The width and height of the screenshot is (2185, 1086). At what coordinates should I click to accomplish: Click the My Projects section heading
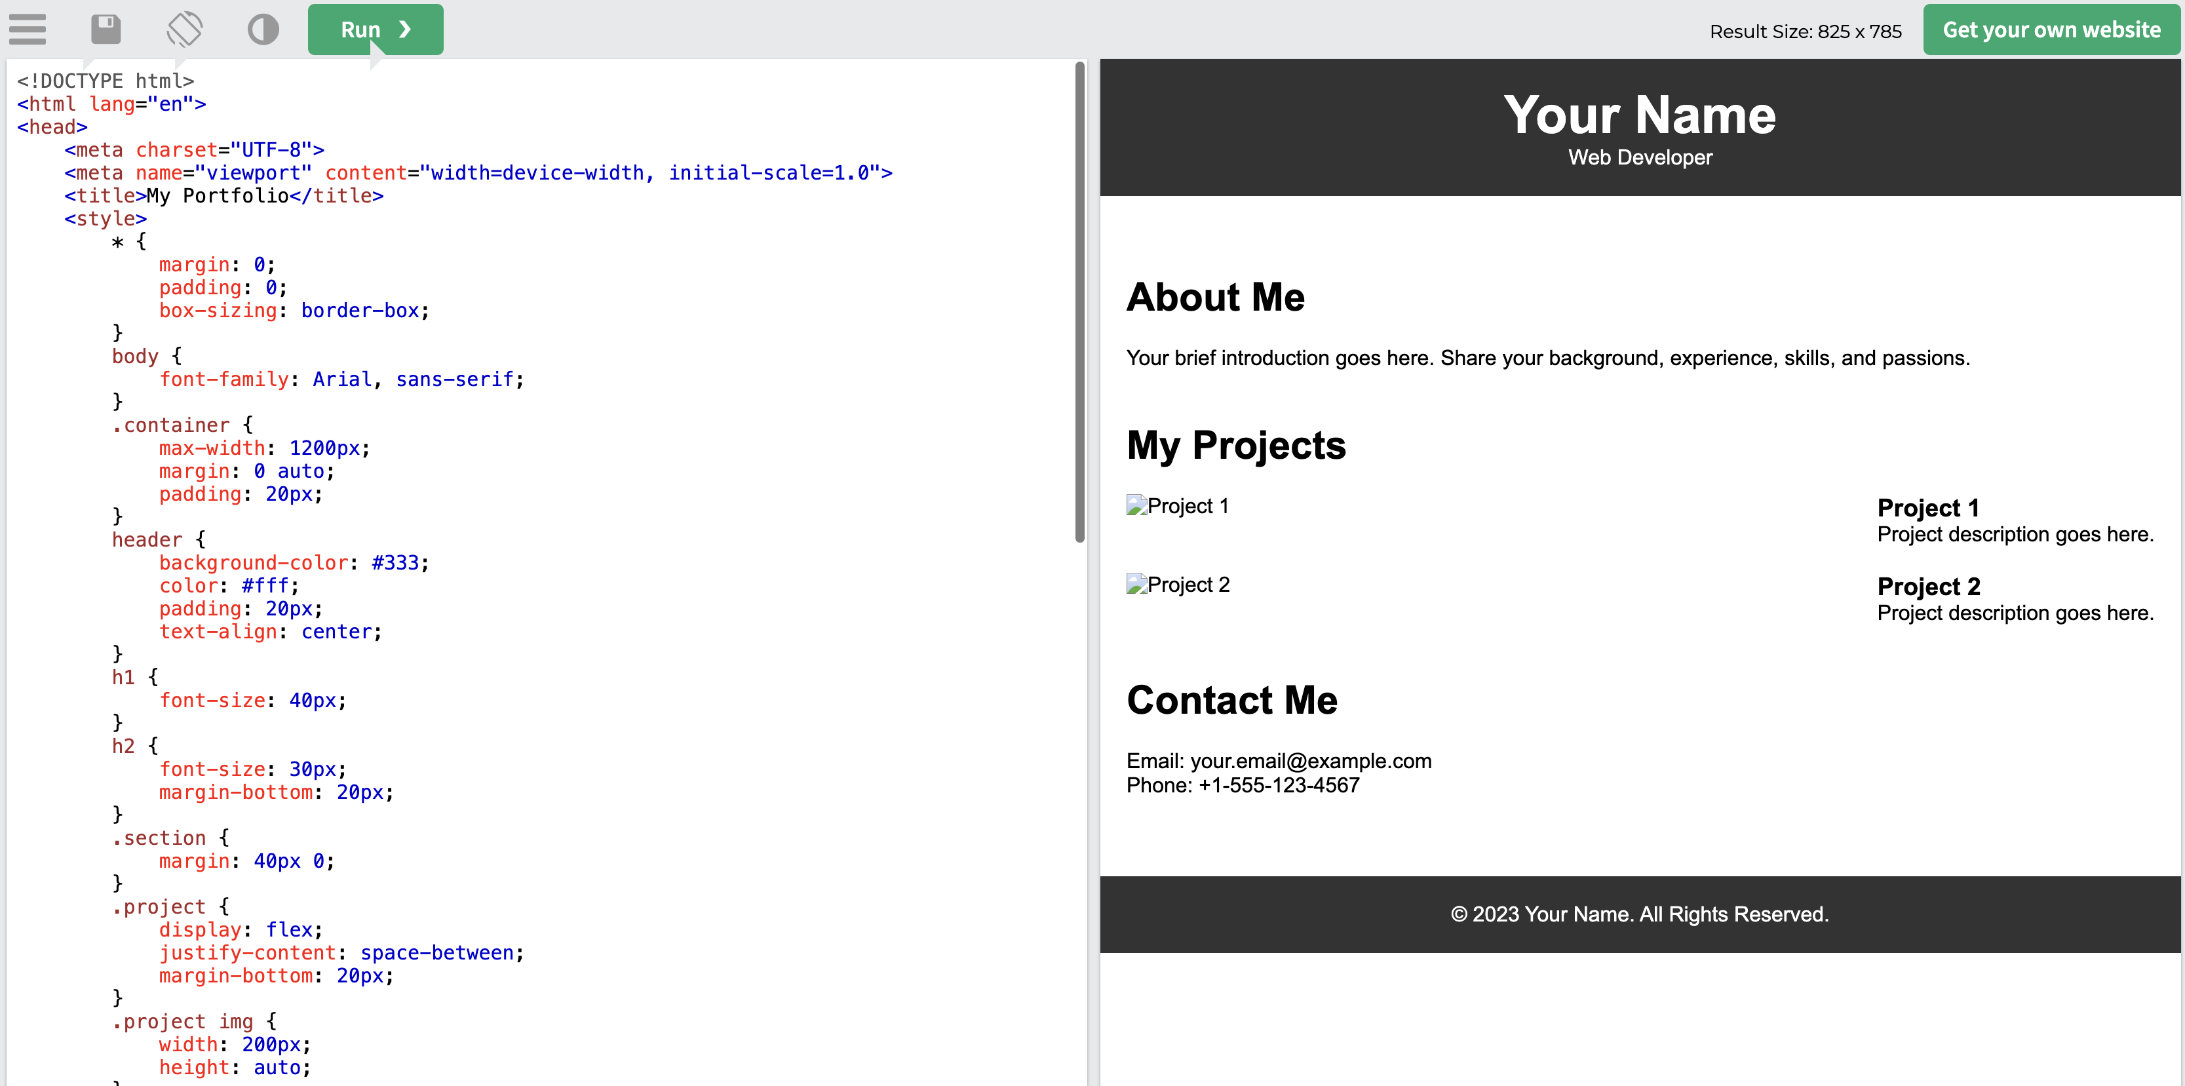pyautogui.click(x=1237, y=445)
